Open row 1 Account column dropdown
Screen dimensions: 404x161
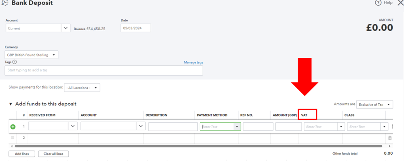[x=141, y=126]
